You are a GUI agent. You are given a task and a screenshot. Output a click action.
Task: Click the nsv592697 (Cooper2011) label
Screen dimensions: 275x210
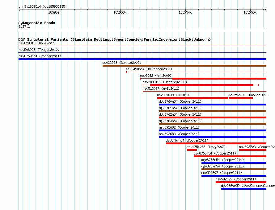(x=222, y=173)
